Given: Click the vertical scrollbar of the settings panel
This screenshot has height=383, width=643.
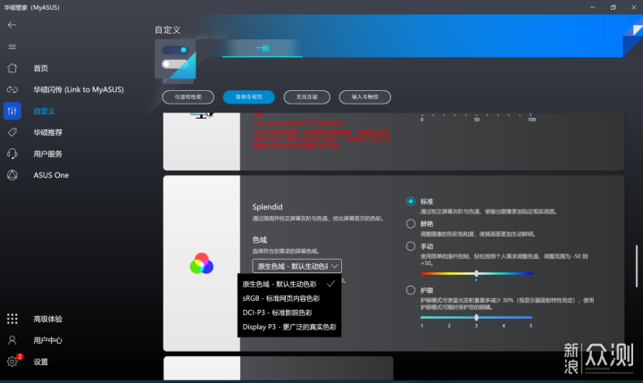Looking at the screenshot, I should pos(637,266).
